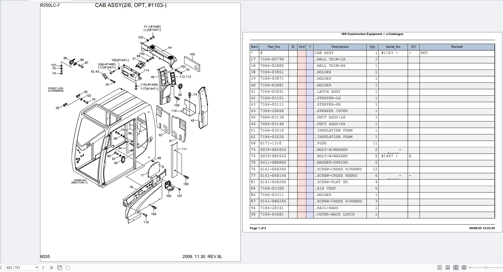Go to the previous page with the left arrow

pyautogui.click(x=1, y=268)
